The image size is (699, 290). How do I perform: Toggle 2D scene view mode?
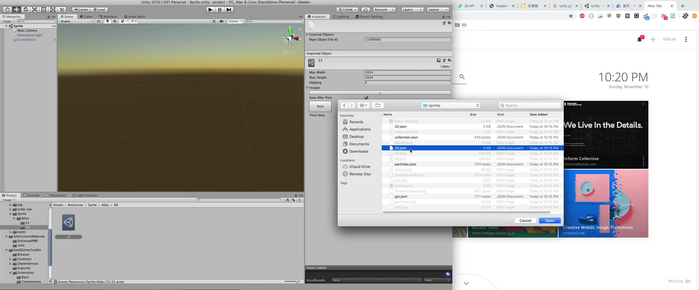[98, 21]
